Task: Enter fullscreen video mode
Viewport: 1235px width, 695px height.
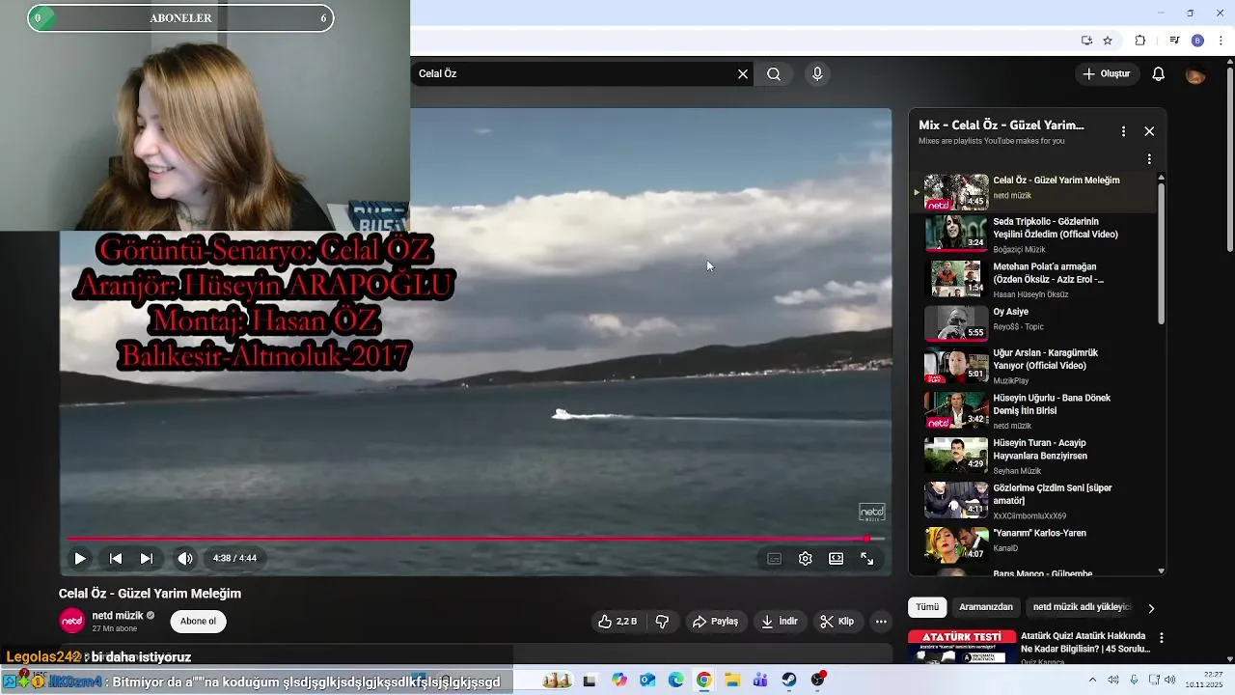Action: pyautogui.click(x=867, y=558)
